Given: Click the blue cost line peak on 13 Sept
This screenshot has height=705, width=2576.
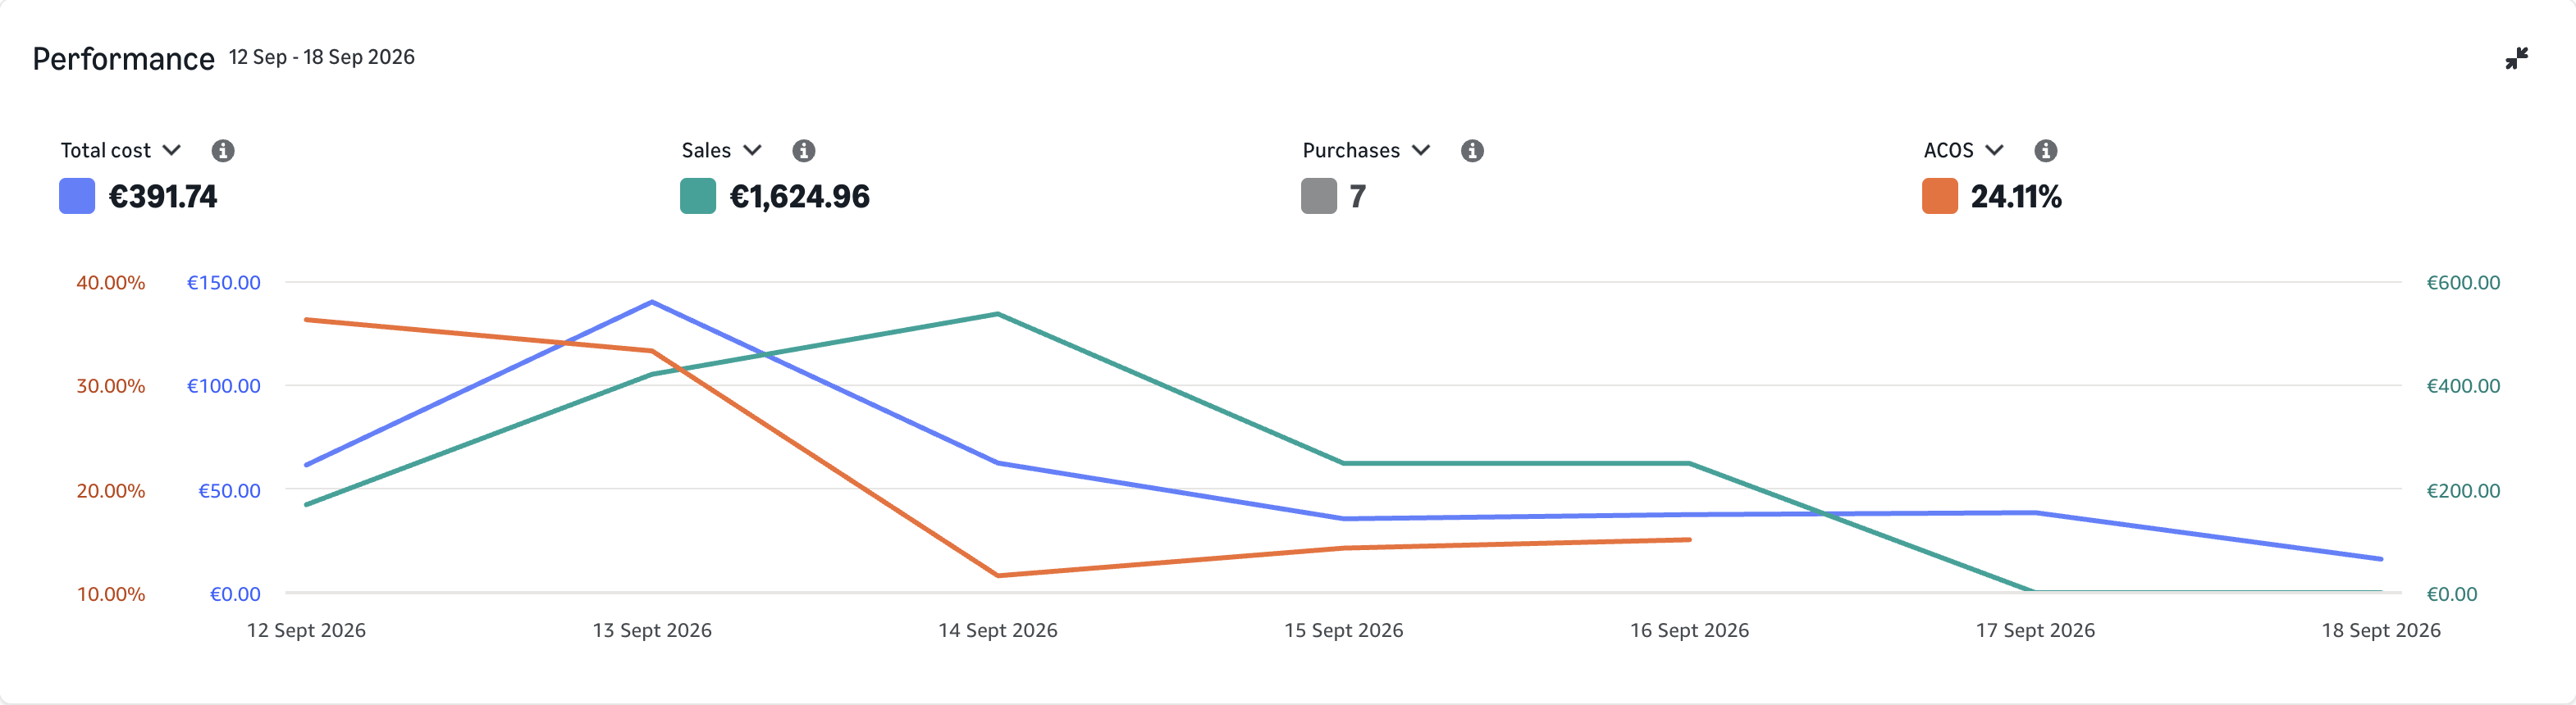Looking at the screenshot, I should click(652, 302).
